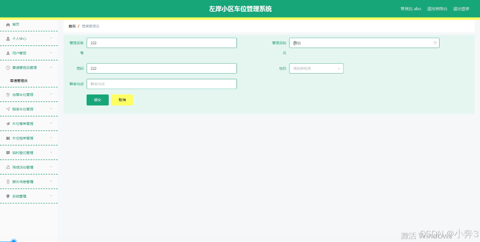Click the 租赁车位管理 paper-plane icon

pos(8,109)
